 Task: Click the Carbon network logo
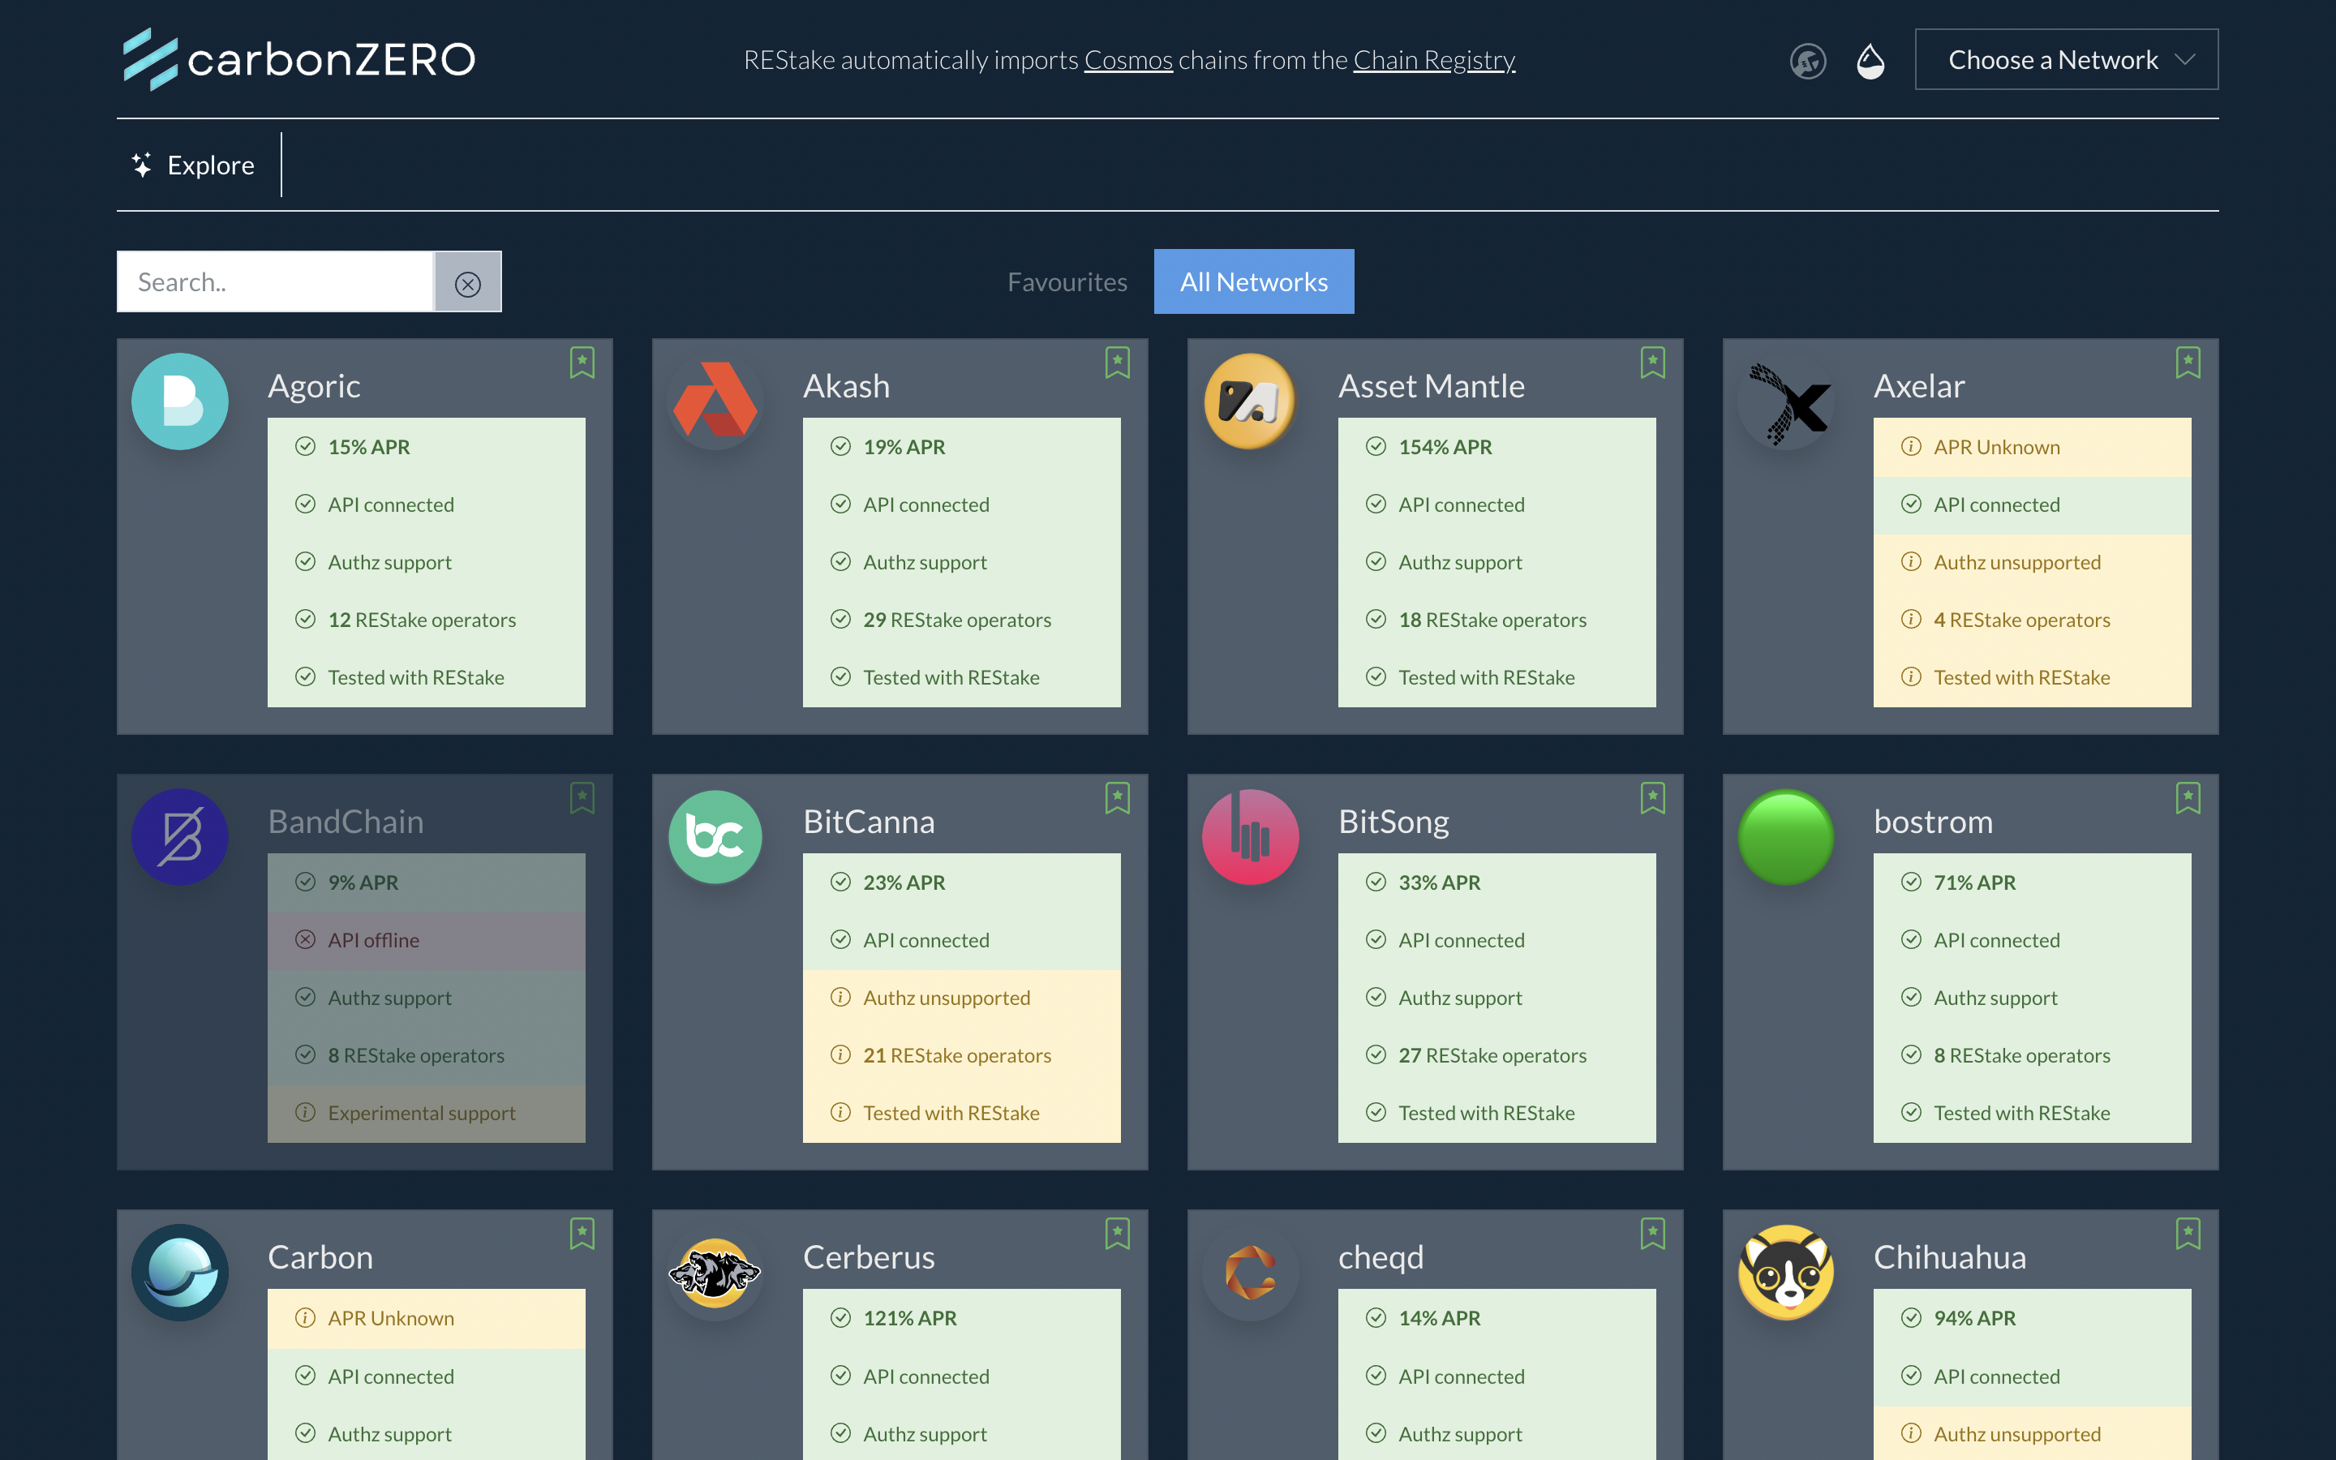[x=179, y=1273]
